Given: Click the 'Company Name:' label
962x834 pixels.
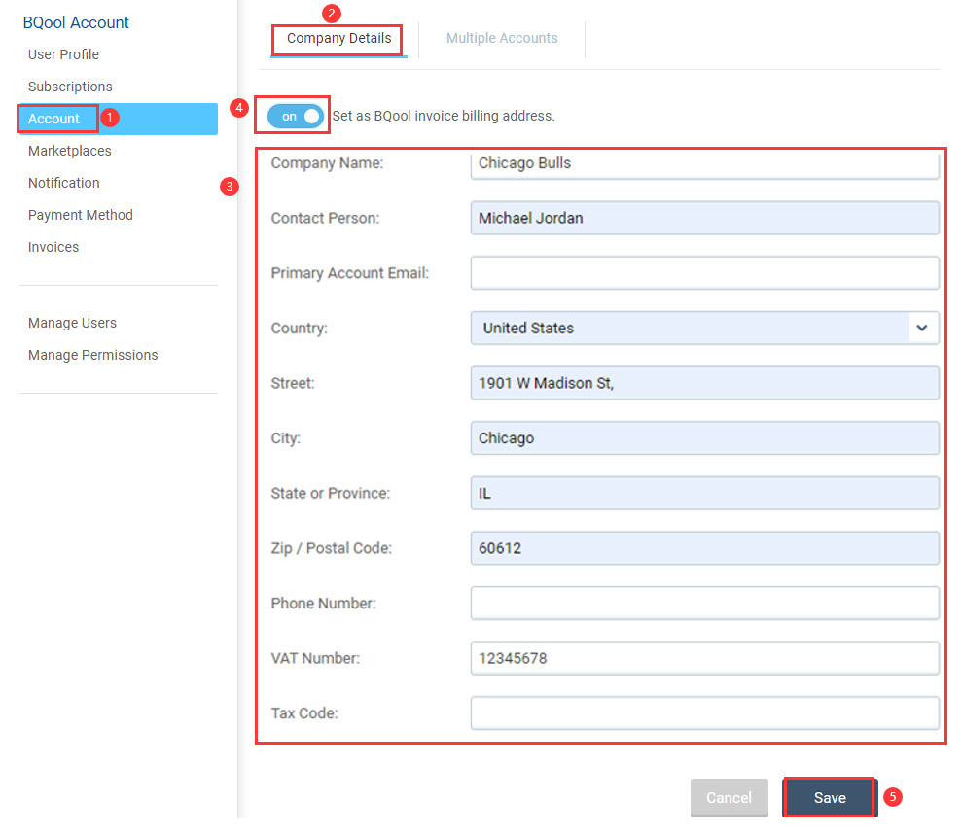Looking at the screenshot, I should click(x=327, y=163).
